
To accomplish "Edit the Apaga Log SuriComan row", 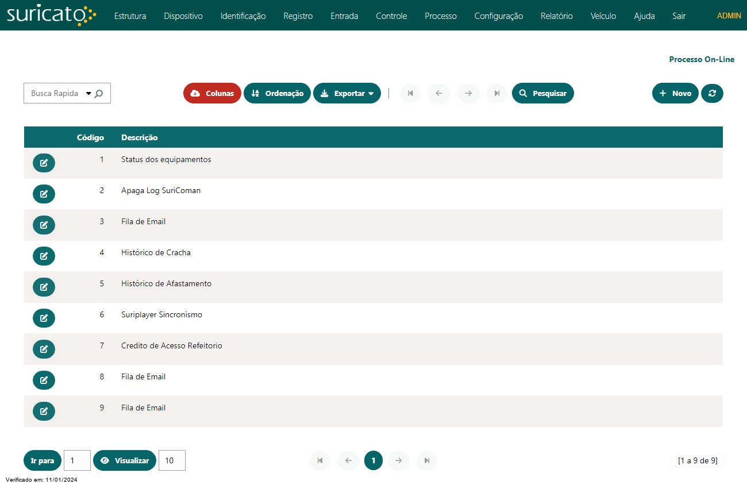I will click(44, 194).
